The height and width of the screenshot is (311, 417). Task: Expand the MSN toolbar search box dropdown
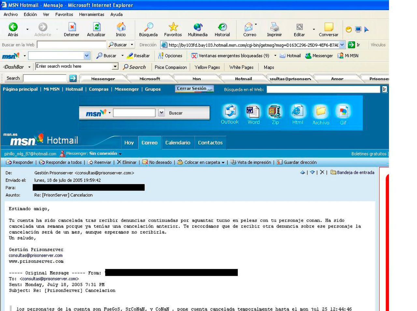coord(87,56)
